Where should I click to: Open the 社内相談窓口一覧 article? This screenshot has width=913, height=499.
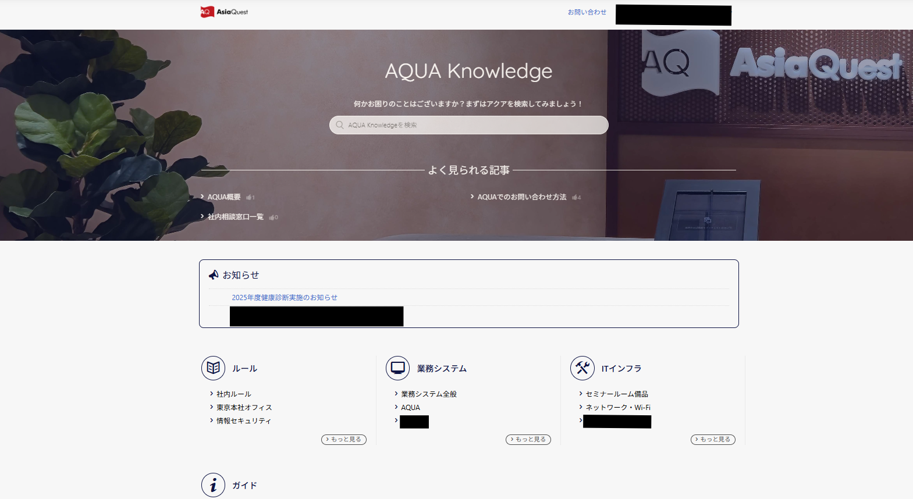pos(235,217)
